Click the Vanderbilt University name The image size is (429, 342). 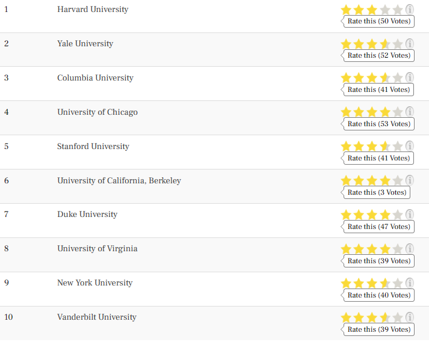tap(97, 317)
